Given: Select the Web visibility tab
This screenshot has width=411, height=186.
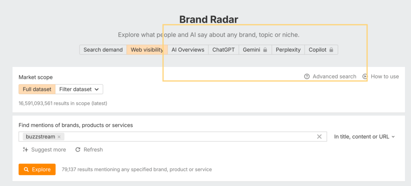Looking at the screenshot, I should [147, 50].
